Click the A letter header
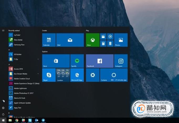Screen dimensions: 179x123 9,64
